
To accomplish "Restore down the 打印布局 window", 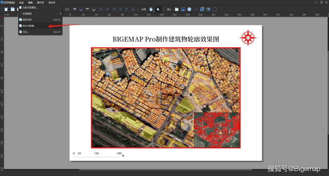I will click(x=321, y=2).
